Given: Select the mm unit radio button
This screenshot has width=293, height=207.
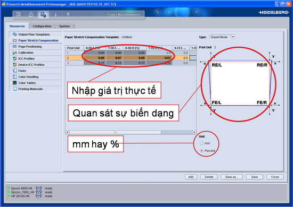Looking at the screenshot, I should pyautogui.click(x=201, y=143).
